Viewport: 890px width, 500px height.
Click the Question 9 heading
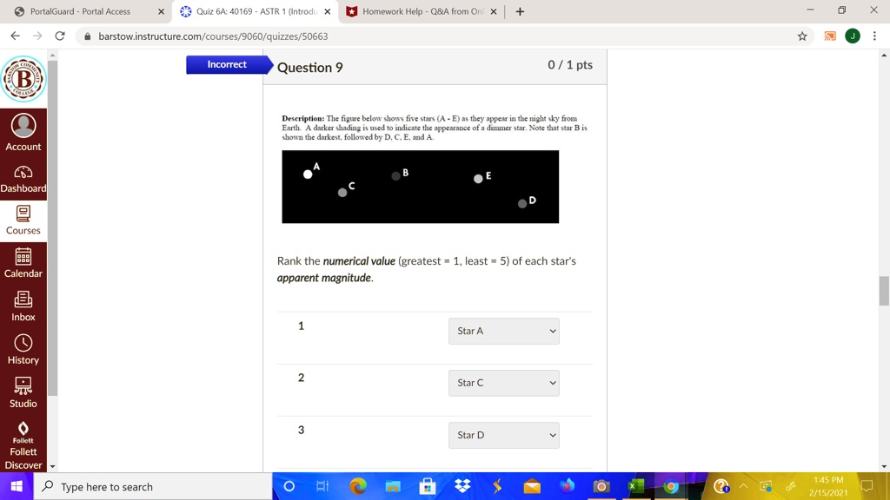pyautogui.click(x=310, y=68)
